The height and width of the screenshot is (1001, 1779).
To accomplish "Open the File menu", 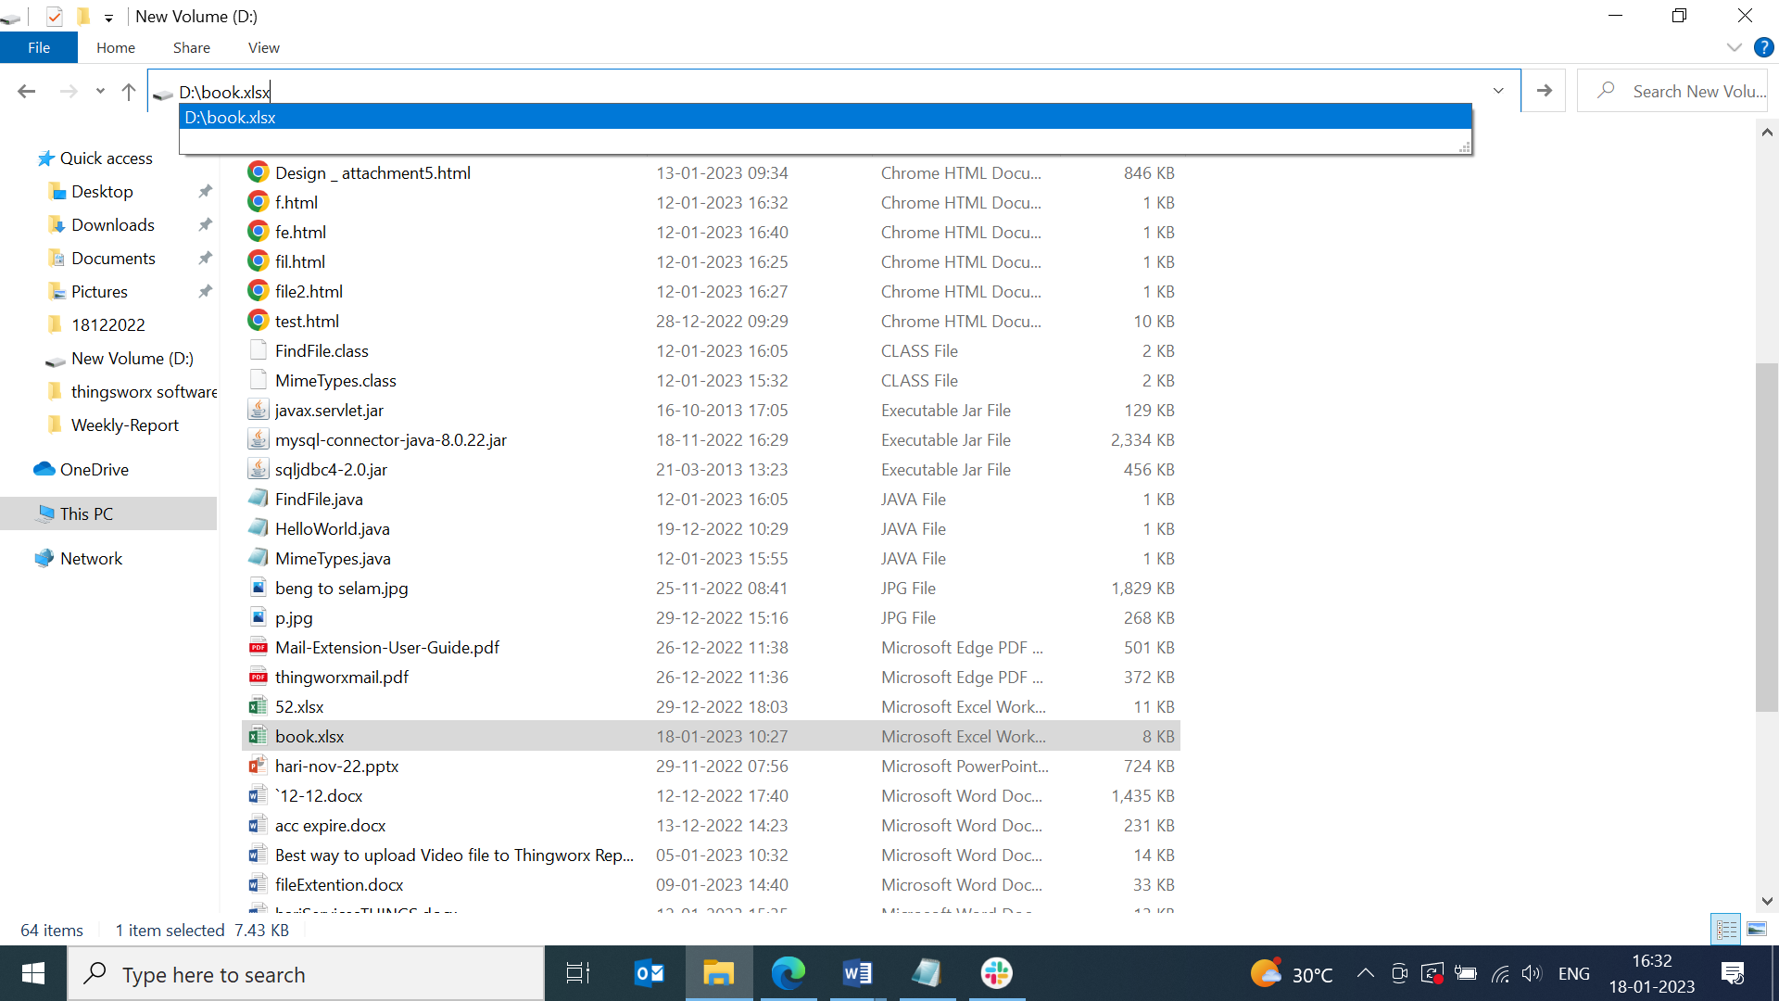I will click(x=38, y=47).
